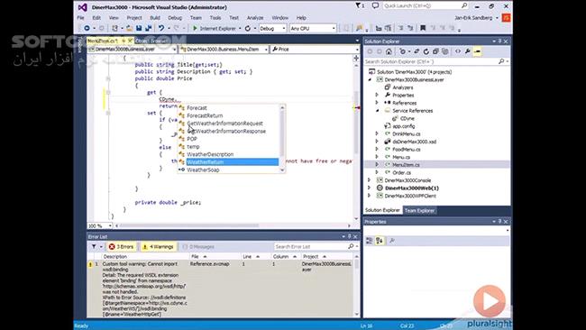Click the green Start Internet Explorer button

click(x=215, y=29)
